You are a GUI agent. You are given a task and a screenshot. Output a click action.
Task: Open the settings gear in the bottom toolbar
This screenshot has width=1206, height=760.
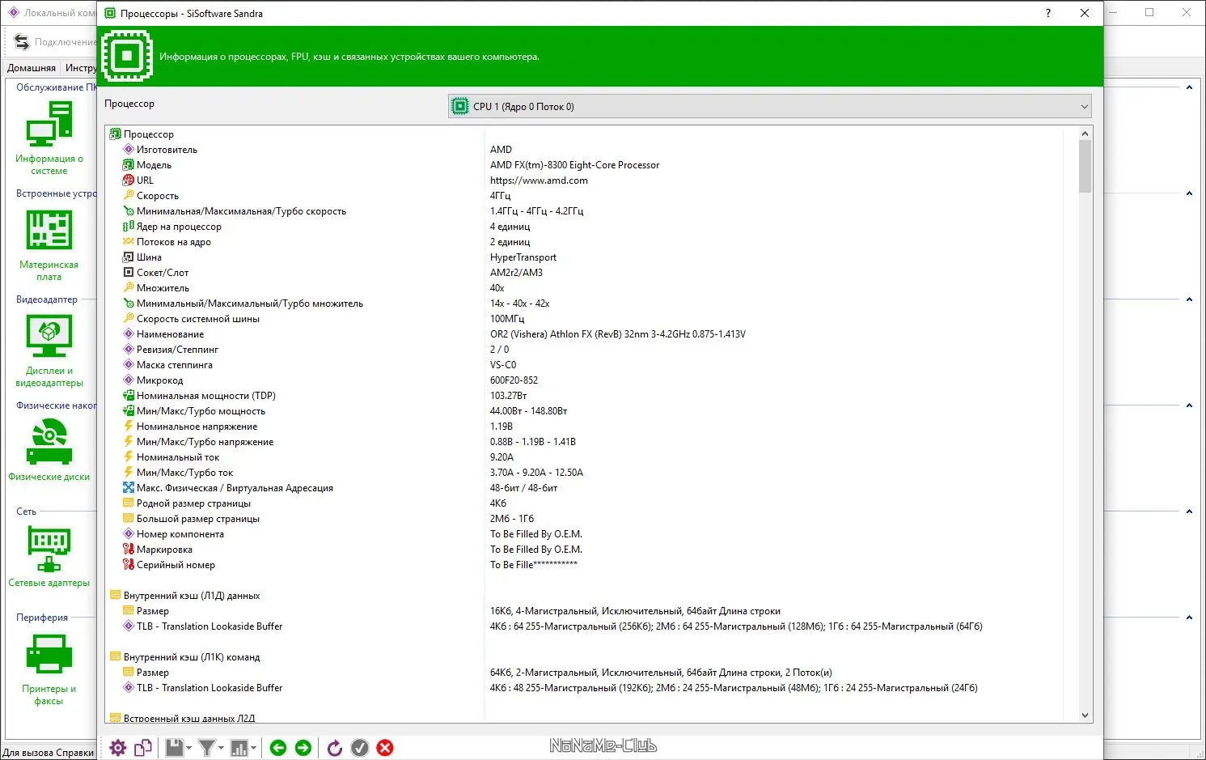coord(118,748)
